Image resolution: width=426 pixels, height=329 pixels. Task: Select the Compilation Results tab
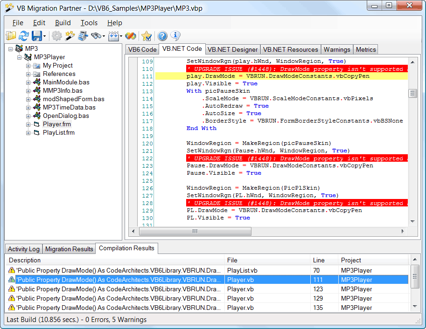click(x=126, y=248)
